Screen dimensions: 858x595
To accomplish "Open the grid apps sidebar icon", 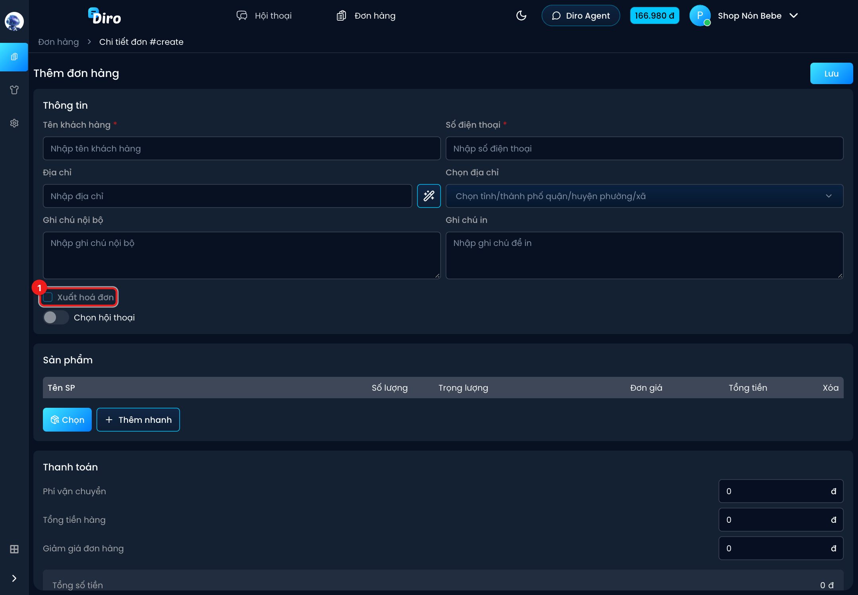I will pyautogui.click(x=14, y=549).
